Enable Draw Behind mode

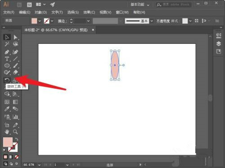tap(11, 164)
